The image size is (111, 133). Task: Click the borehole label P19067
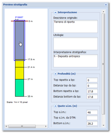point(19,17)
